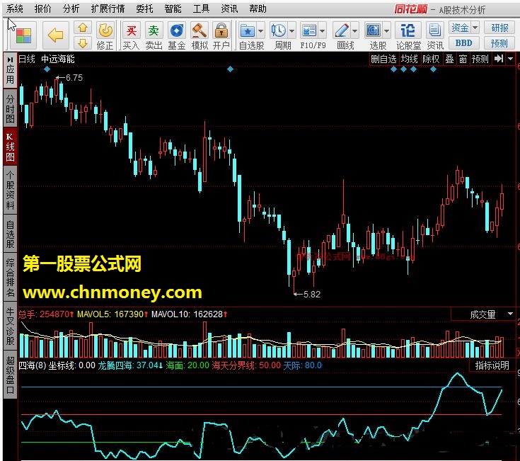The width and height of the screenshot is (520, 461).
Task: Expand the 画线 dropdown arrow
Action: [354, 31]
